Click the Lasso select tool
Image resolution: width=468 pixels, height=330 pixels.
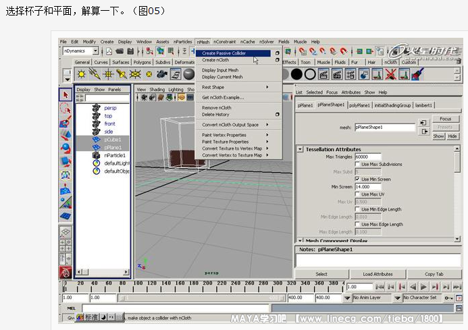(x=66, y=109)
